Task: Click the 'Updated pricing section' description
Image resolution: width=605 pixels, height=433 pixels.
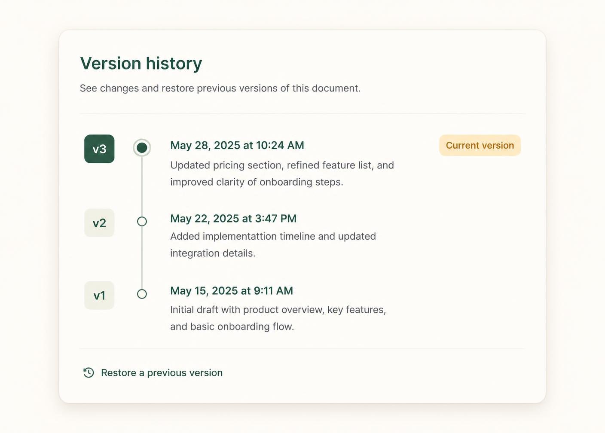Action: [282, 174]
